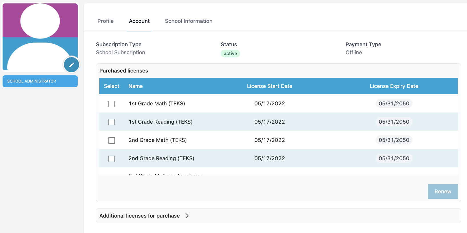467x233 pixels.
Task: Open the Profile tab
Action: (x=106, y=21)
